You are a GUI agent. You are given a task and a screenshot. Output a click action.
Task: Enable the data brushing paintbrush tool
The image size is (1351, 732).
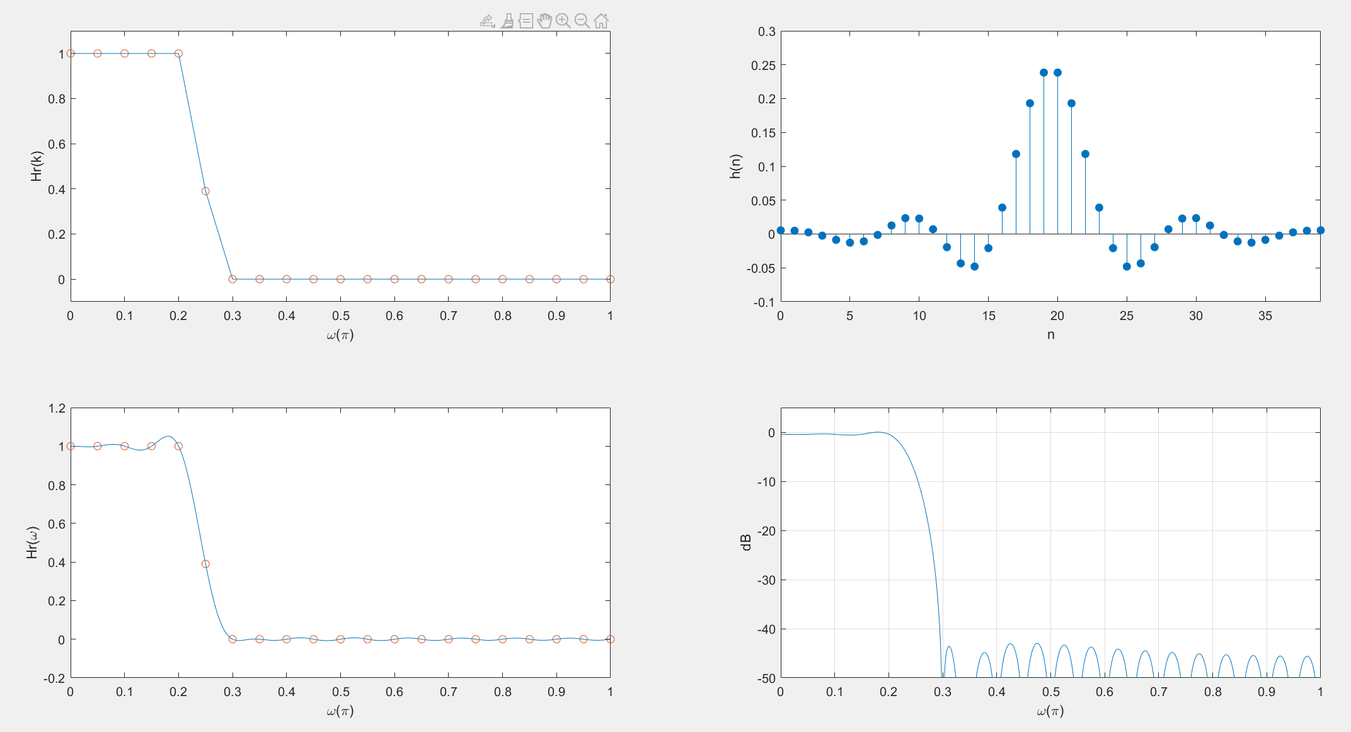point(507,21)
